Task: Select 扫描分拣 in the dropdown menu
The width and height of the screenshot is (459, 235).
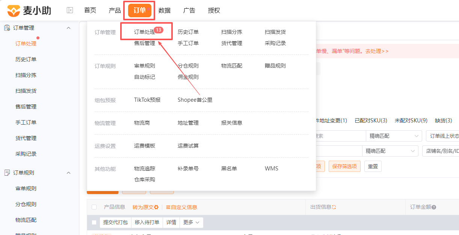Action: point(232,32)
